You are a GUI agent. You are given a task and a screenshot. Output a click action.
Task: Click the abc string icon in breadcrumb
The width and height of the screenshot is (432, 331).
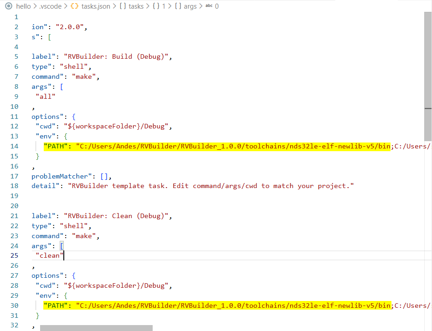(x=209, y=6)
